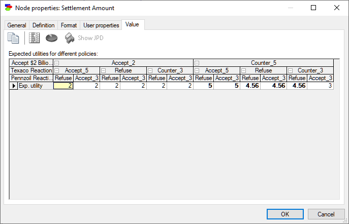Click the Show JPD label
Viewport: 349px width, 224px height.
(90, 38)
